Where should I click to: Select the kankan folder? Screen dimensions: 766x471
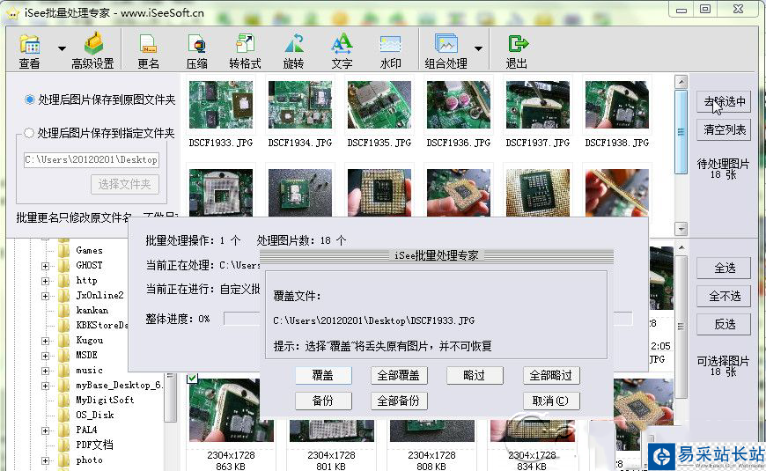pos(92,310)
